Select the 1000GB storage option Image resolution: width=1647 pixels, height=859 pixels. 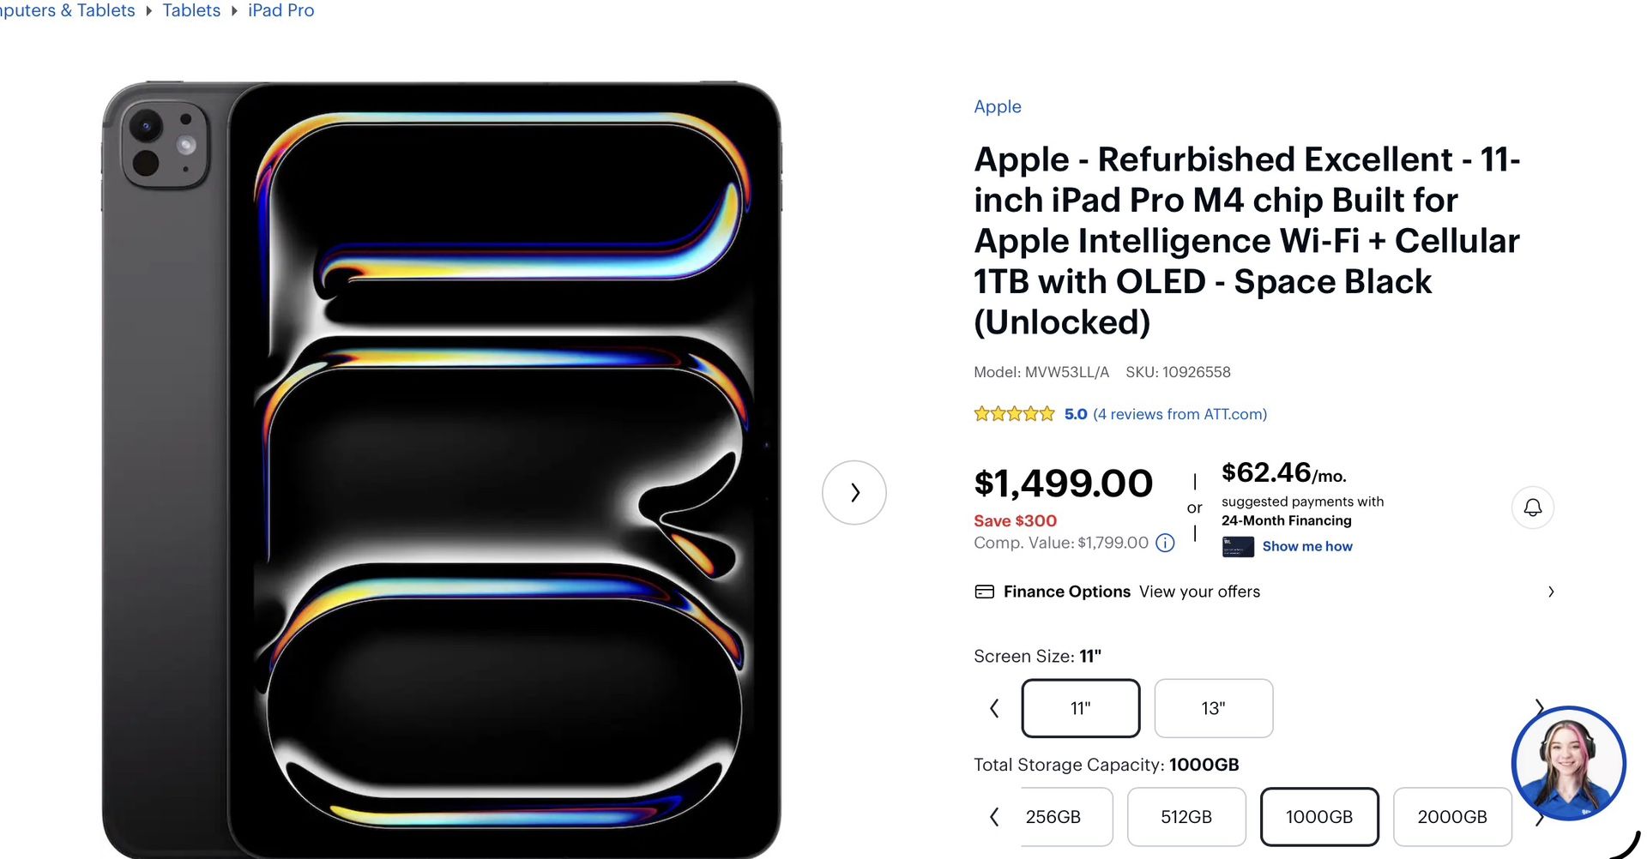[1319, 816]
